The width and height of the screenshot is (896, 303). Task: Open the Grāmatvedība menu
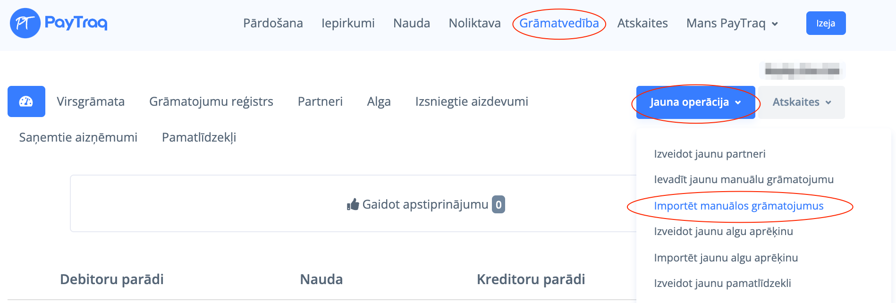tap(559, 23)
